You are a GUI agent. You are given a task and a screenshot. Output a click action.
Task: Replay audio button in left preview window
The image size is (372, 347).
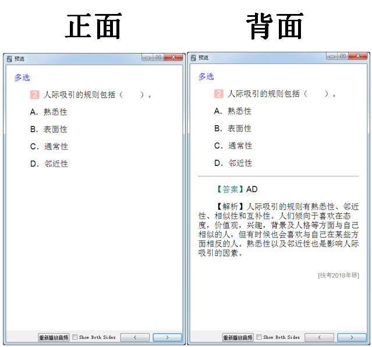click(x=54, y=337)
